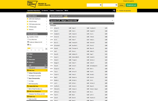Click the helmet icon beside Fórmula 1

pyautogui.click(x=28, y=62)
